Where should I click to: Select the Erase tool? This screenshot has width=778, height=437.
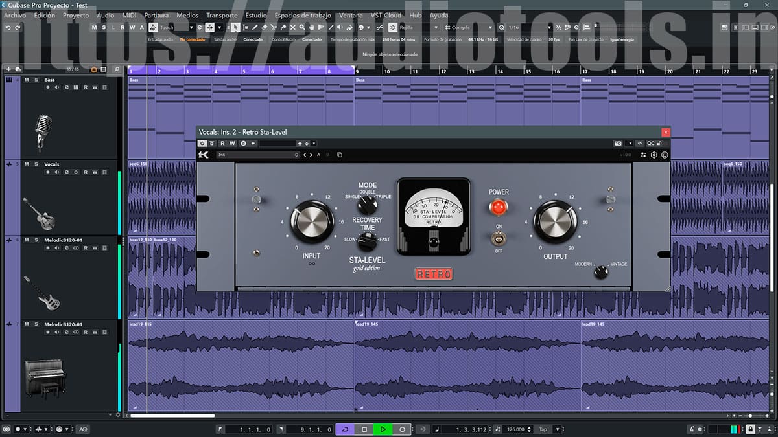pyautogui.click(x=264, y=28)
